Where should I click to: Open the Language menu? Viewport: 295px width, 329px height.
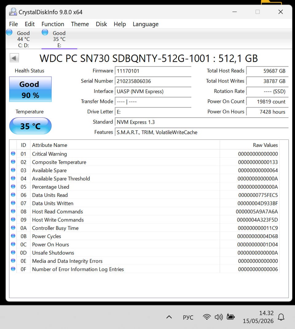coord(146,24)
